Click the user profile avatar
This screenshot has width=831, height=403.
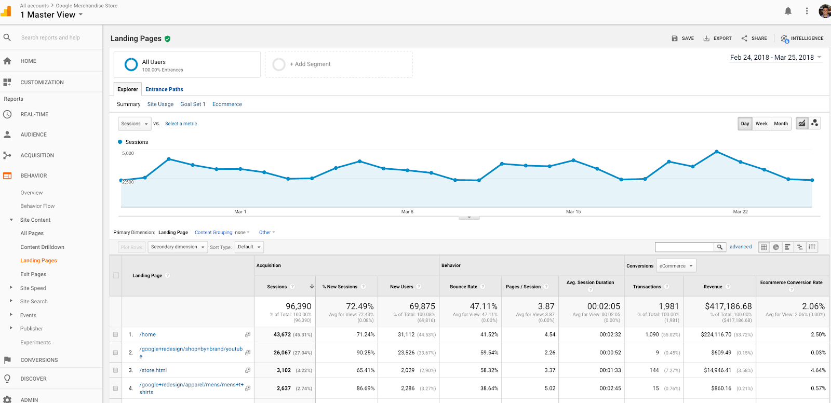pyautogui.click(x=825, y=11)
